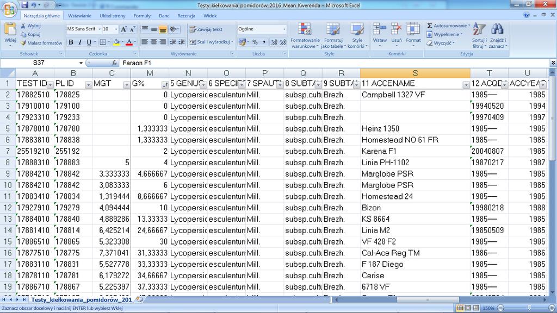Apply accounting currency format
Screen dimensions: 557x313
click(x=242, y=42)
